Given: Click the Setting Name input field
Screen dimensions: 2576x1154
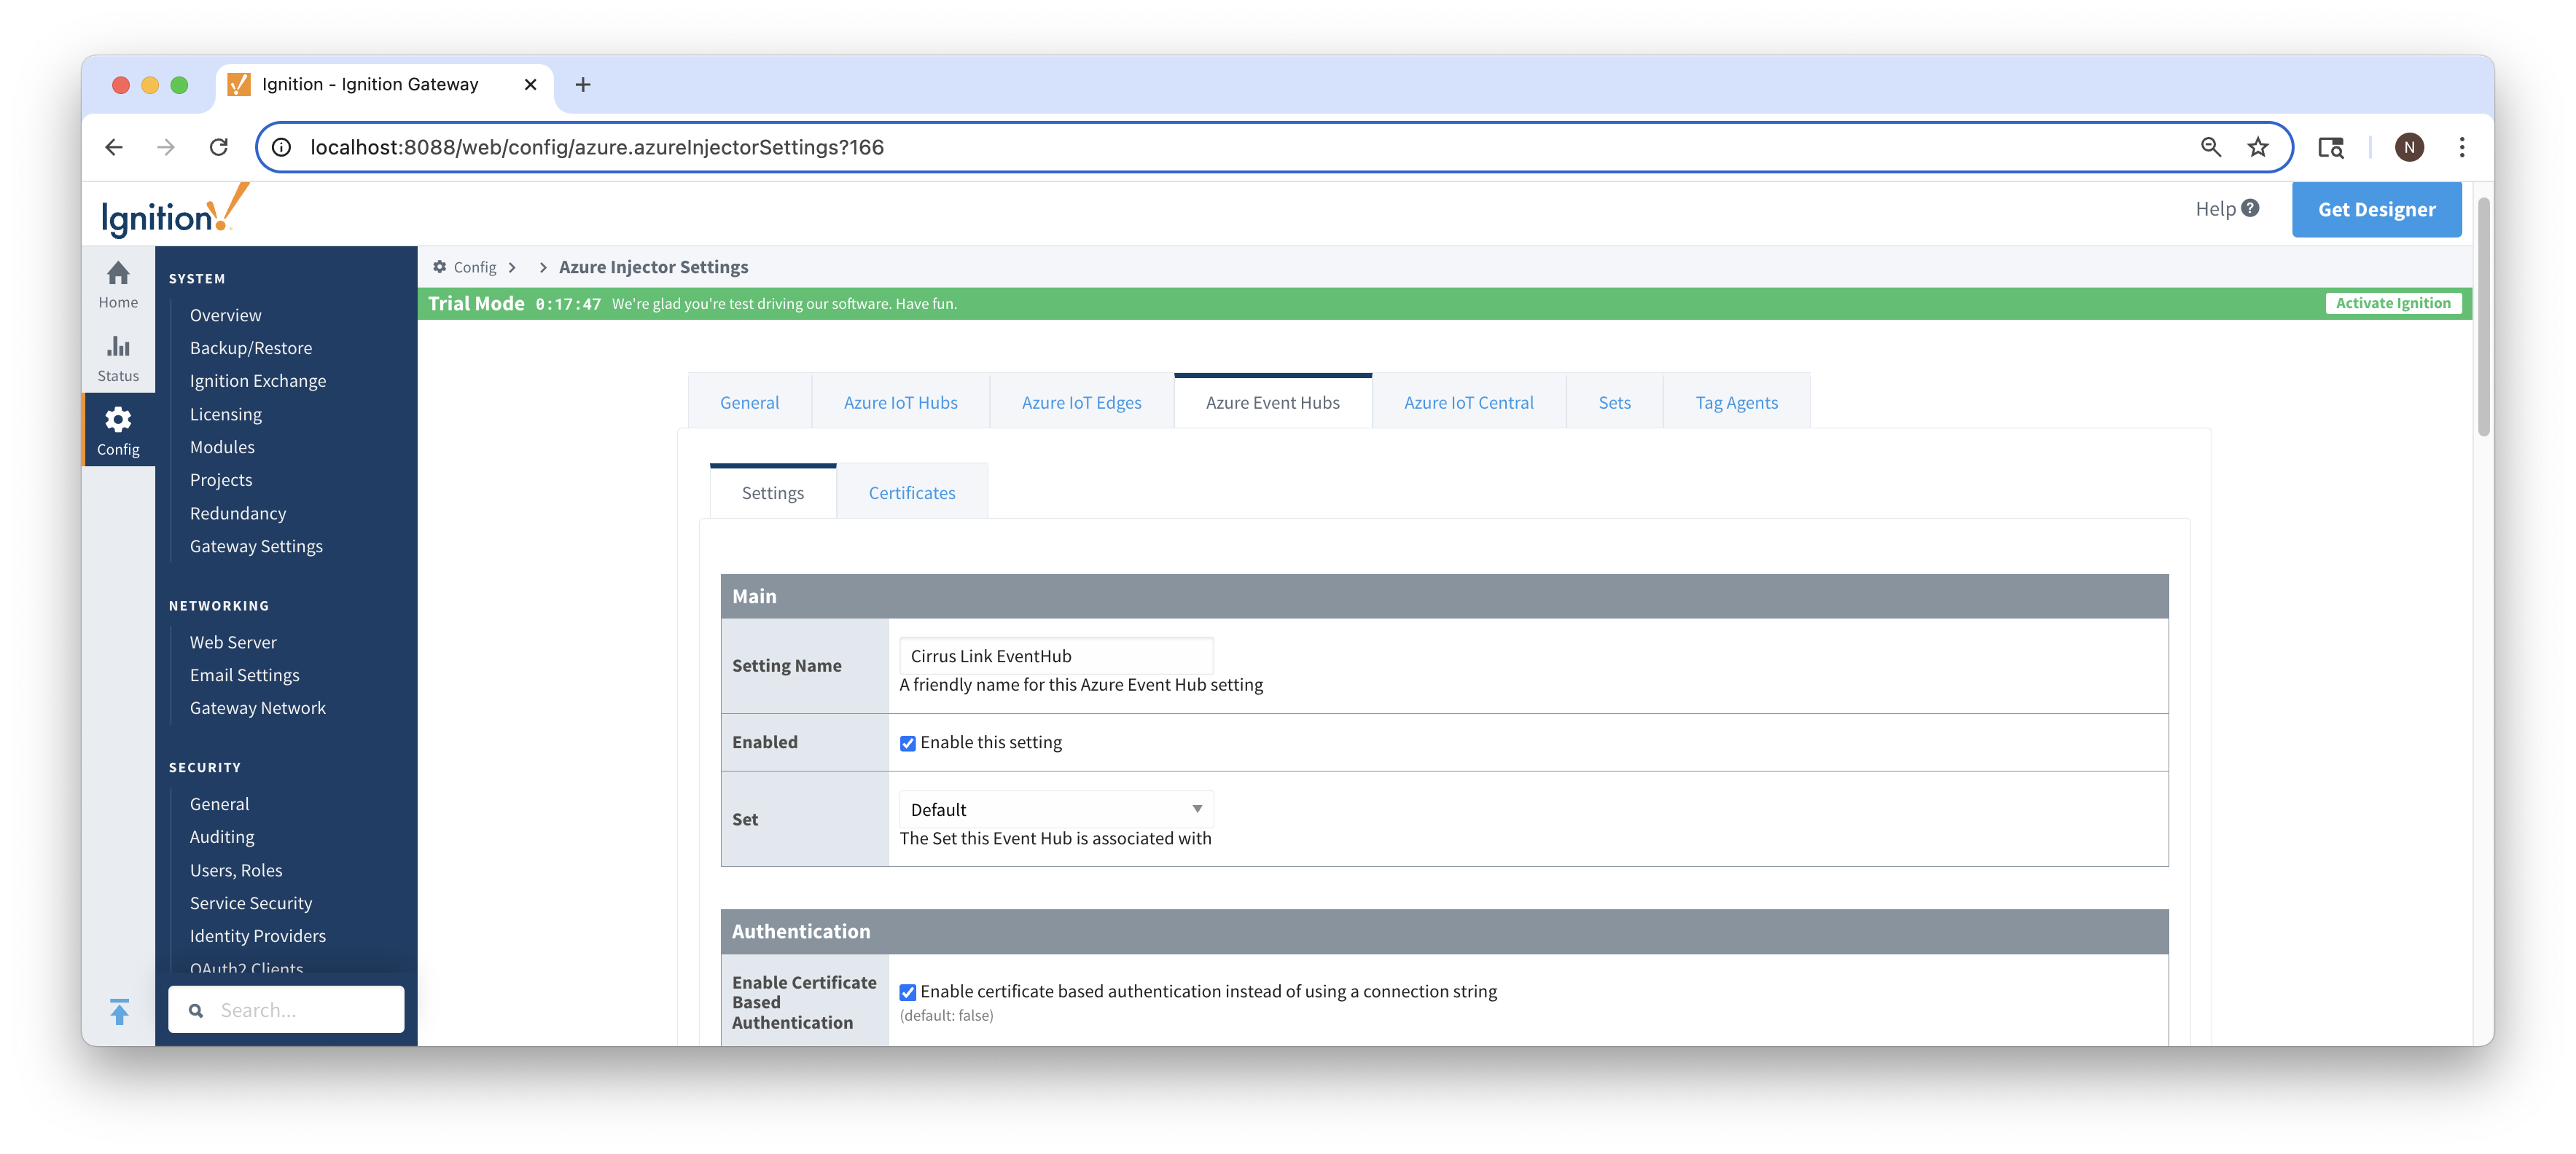Looking at the screenshot, I should (1056, 656).
